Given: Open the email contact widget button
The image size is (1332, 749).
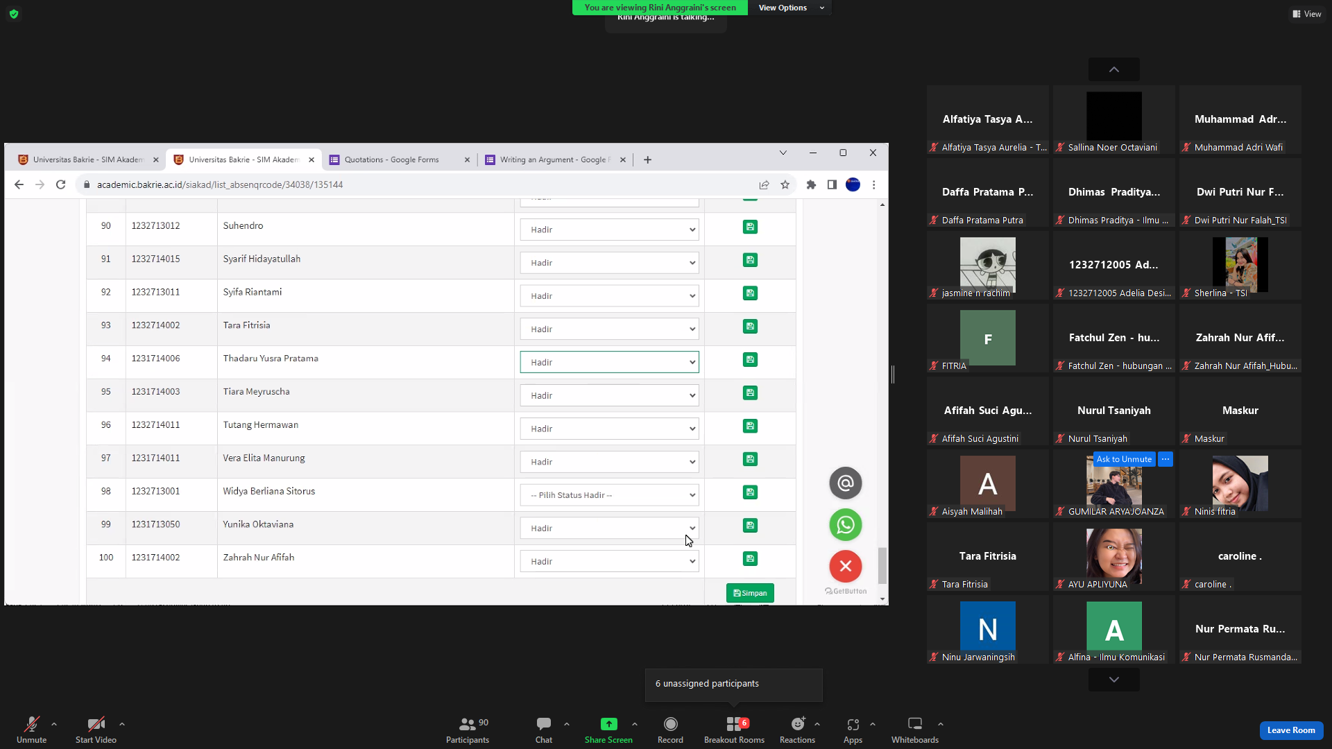Looking at the screenshot, I should [x=846, y=483].
